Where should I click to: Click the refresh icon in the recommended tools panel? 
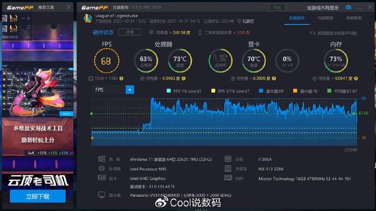[28, 27]
